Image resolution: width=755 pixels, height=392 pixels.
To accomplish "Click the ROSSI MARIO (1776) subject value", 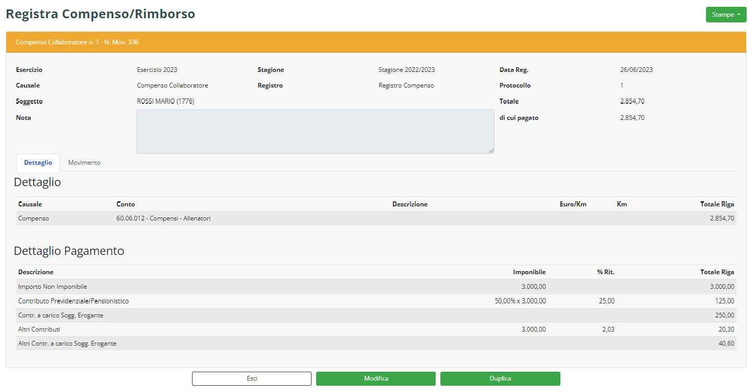I will click(165, 102).
